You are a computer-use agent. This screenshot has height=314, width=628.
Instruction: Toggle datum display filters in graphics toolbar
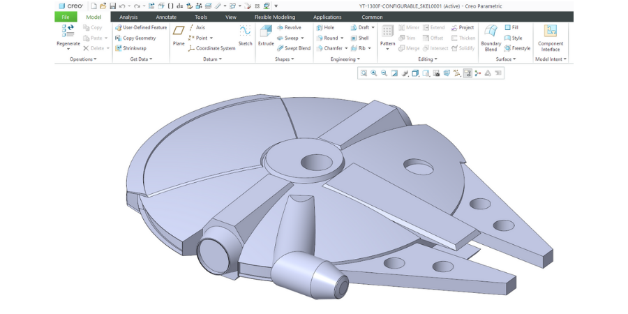[x=456, y=73]
